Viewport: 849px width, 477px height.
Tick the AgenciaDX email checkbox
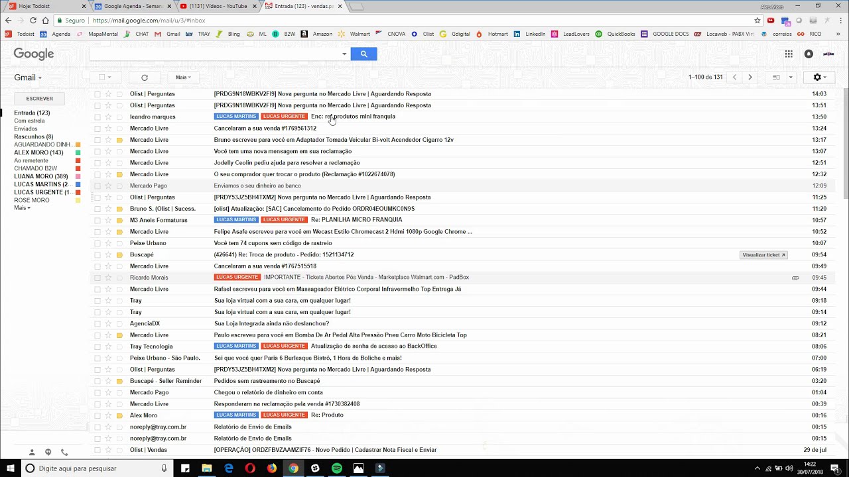(x=98, y=323)
